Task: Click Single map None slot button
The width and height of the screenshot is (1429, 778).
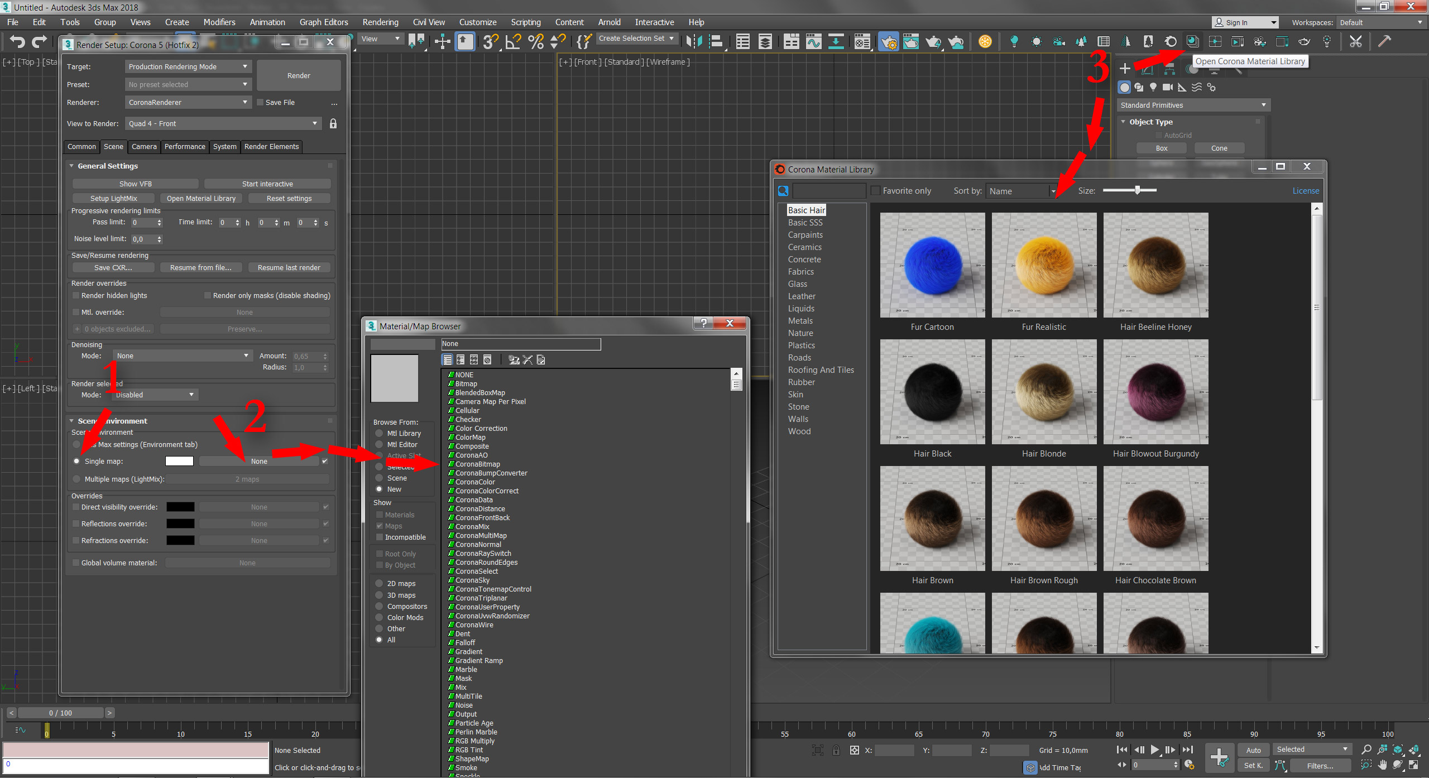Action: (x=259, y=461)
